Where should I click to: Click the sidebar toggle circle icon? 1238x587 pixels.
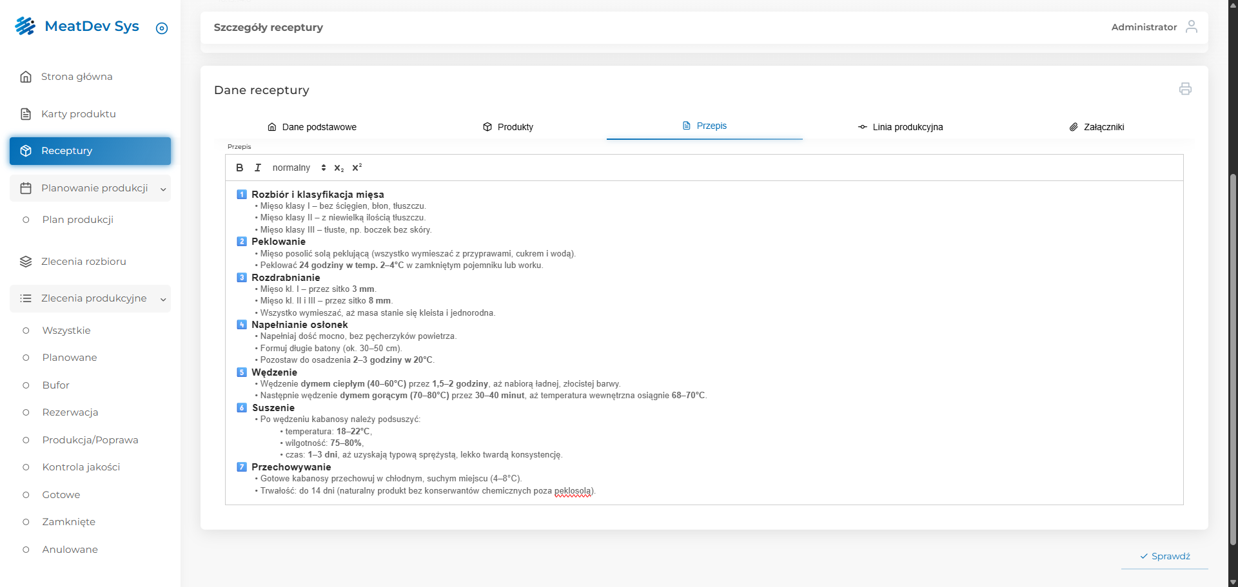162,28
